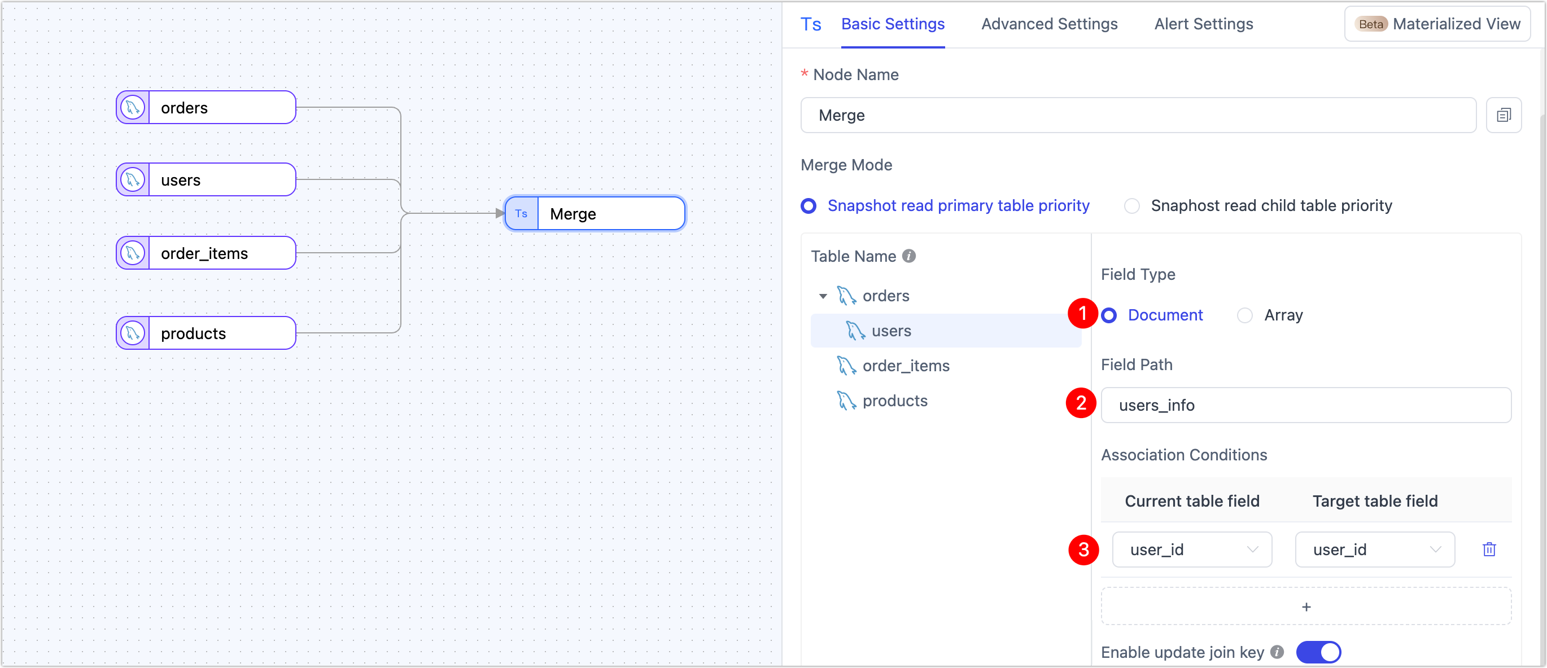This screenshot has width=1547, height=668.
Task: Click the MySQL icon on users node
Action: pyautogui.click(x=133, y=180)
